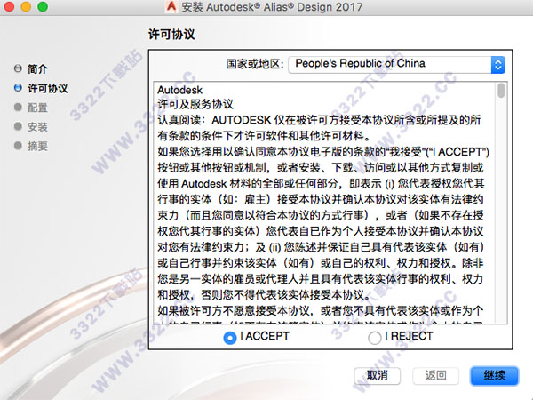Click the green zoom window button
The height and width of the screenshot is (400, 533).
click(43, 6)
